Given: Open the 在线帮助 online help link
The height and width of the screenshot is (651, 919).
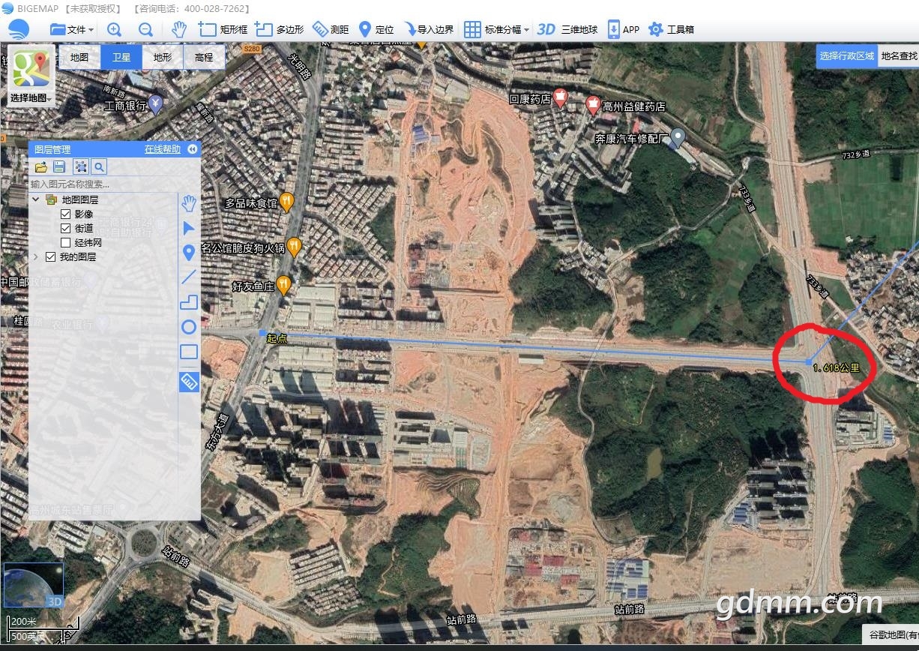Looking at the screenshot, I should click(x=163, y=149).
